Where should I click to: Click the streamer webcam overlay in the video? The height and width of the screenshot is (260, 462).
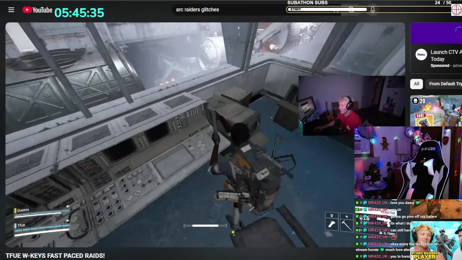click(x=352, y=106)
